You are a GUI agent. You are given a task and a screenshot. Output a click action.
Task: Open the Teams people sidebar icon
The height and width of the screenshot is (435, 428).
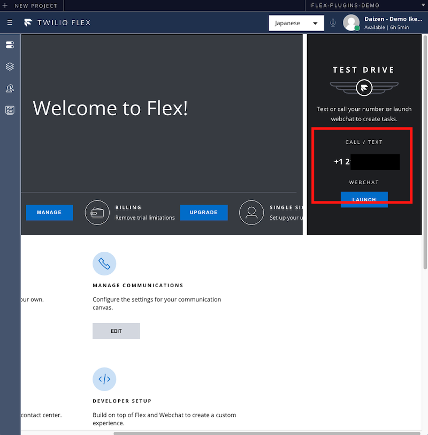10,88
